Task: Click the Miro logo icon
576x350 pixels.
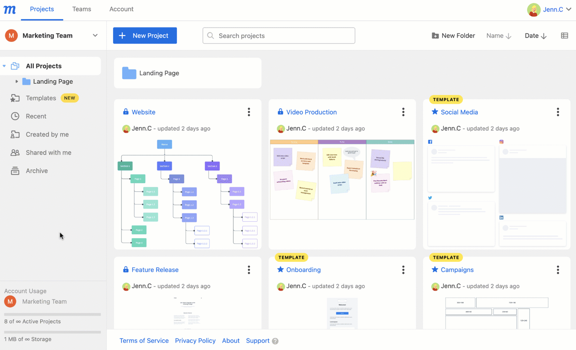Action: [10, 9]
